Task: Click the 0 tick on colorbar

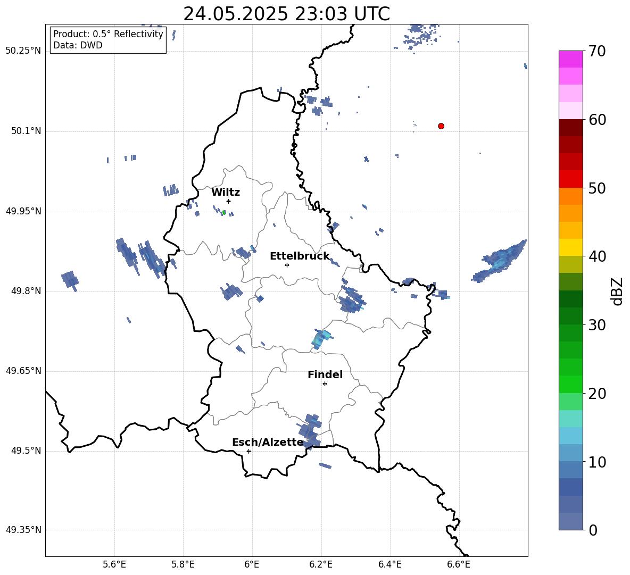Action: pyautogui.click(x=593, y=530)
